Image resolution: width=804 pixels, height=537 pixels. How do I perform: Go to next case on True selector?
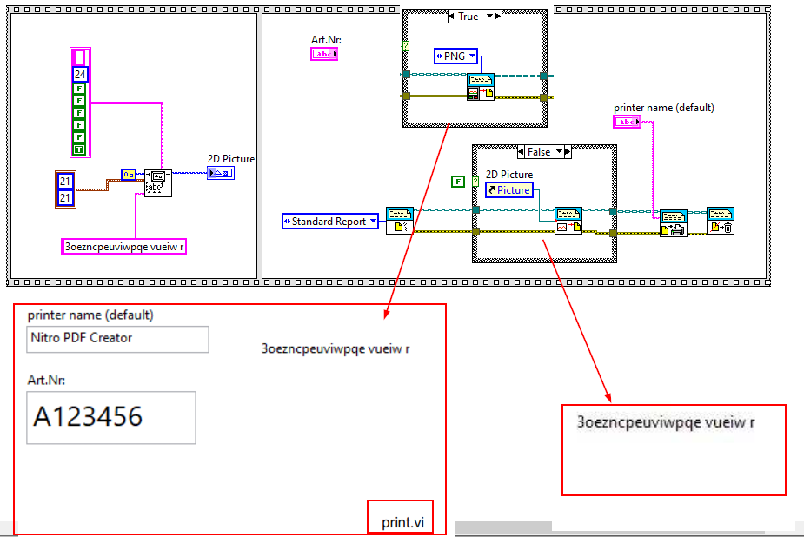point(498,17)
